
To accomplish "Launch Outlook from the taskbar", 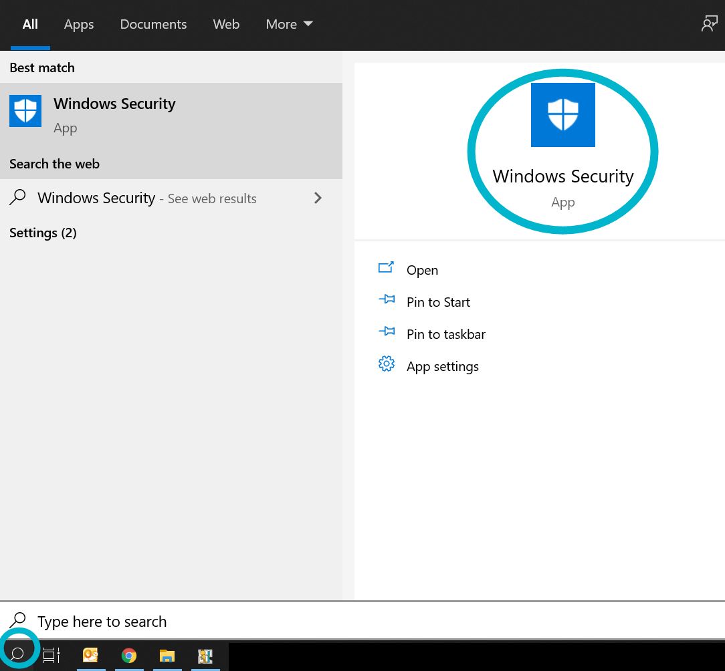I will coord(91,656).
